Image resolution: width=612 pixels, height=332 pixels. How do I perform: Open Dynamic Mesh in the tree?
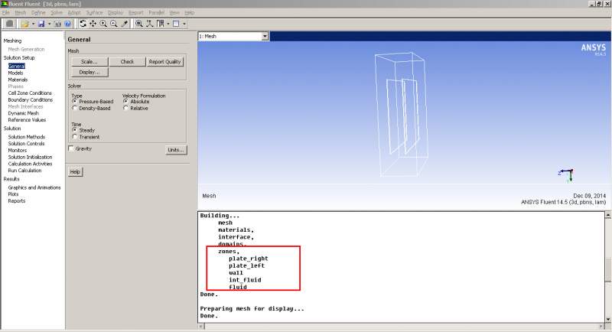pos(24,113)
